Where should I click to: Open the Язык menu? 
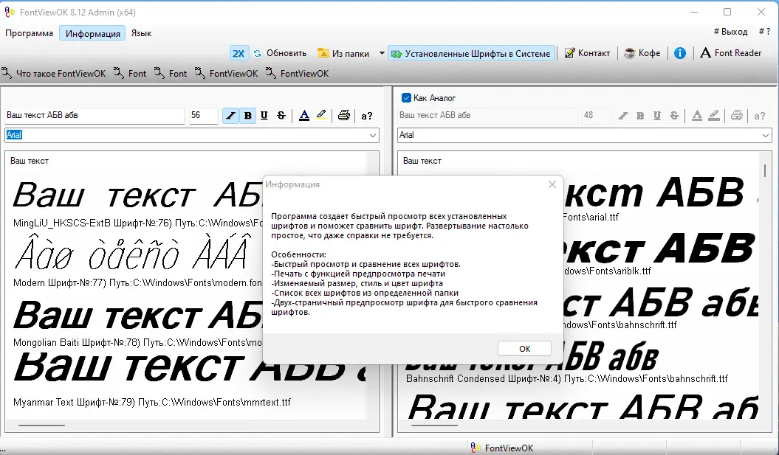[x=141, y=33]
